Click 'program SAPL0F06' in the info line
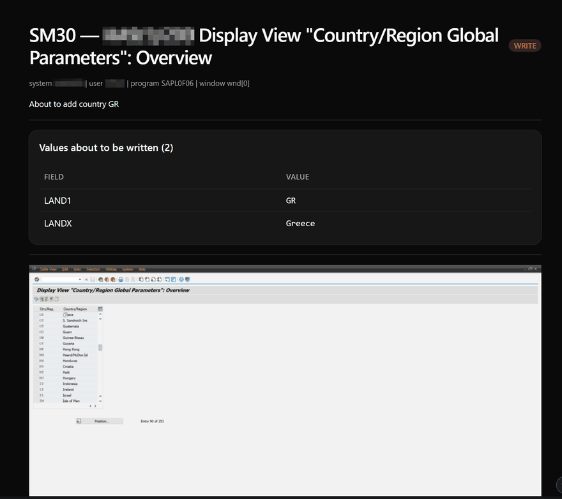 coord(162,83)
